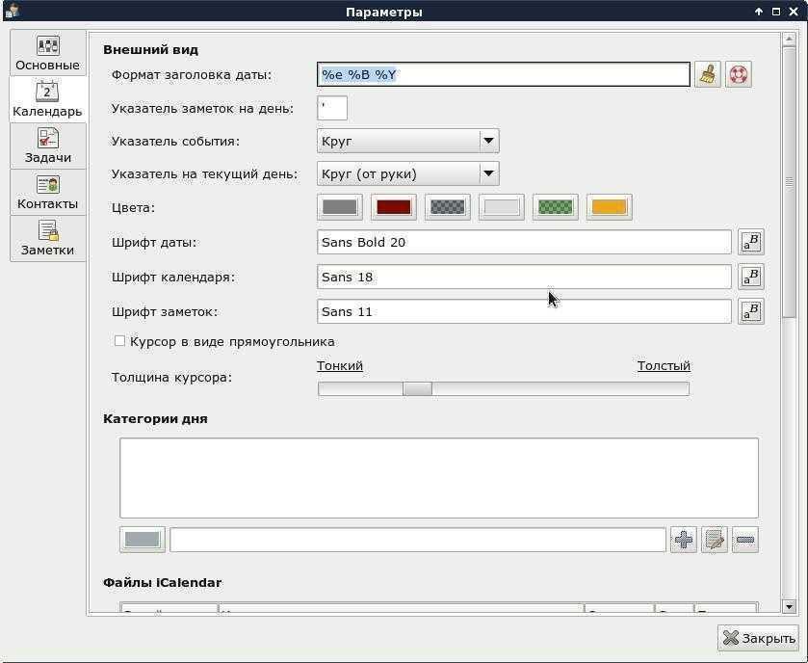Remove day category with minus icon
The image size is (808, 663).
(x=745, y=540)
